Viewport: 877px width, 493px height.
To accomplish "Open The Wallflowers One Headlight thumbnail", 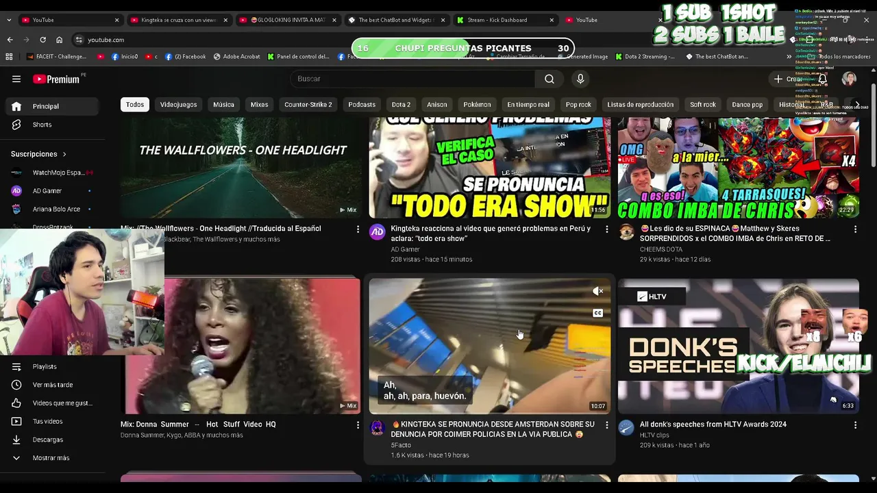I will pos(240,168).
